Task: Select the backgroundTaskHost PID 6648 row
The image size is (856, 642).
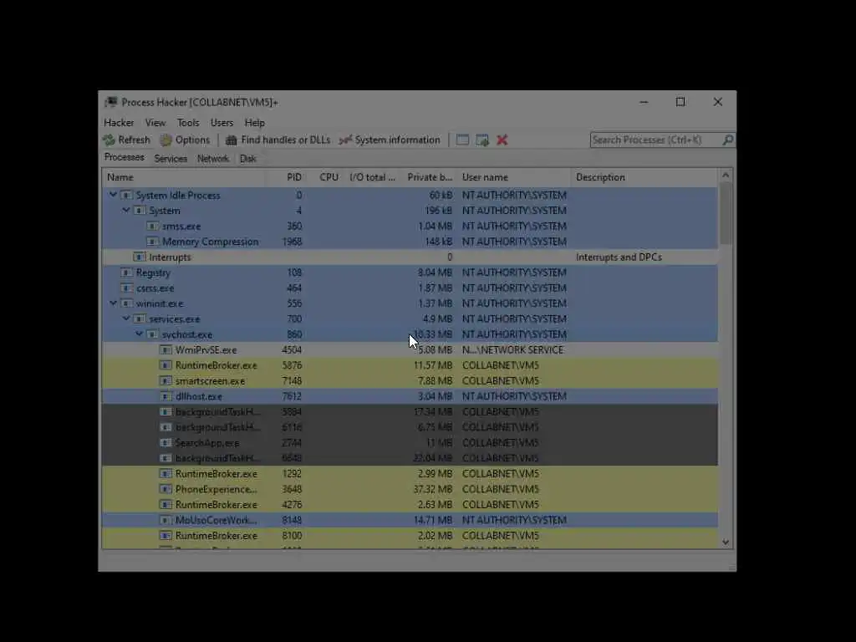Action: pyautogui.click(x=410, y=458)
